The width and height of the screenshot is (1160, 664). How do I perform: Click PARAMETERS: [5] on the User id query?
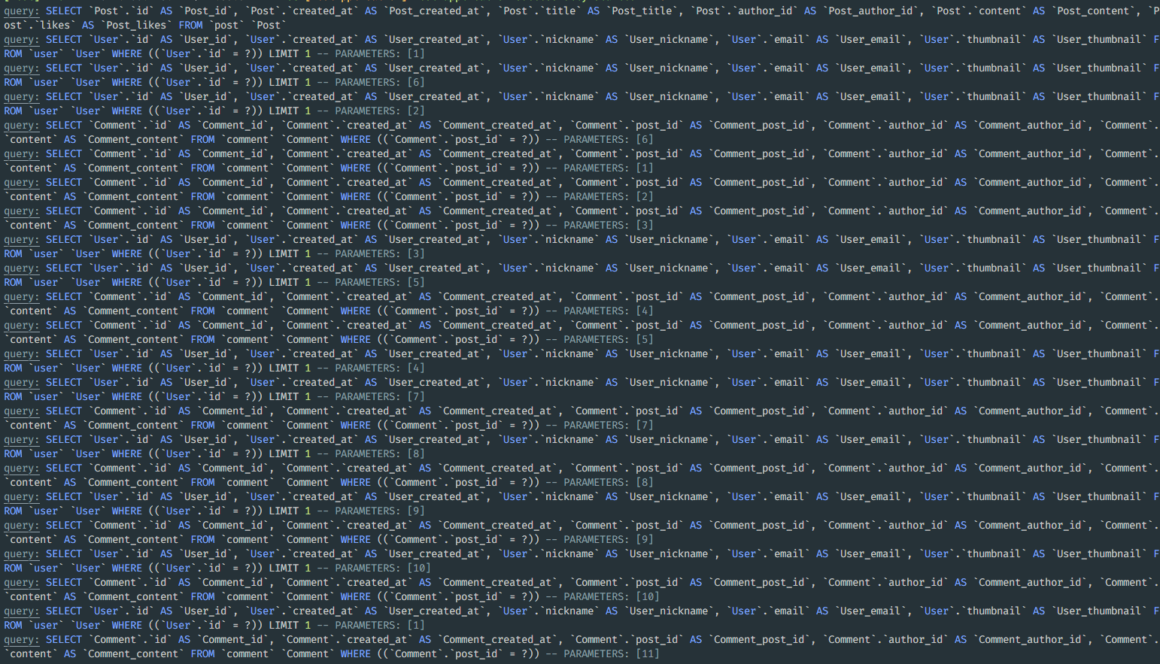tap(380, 282)
